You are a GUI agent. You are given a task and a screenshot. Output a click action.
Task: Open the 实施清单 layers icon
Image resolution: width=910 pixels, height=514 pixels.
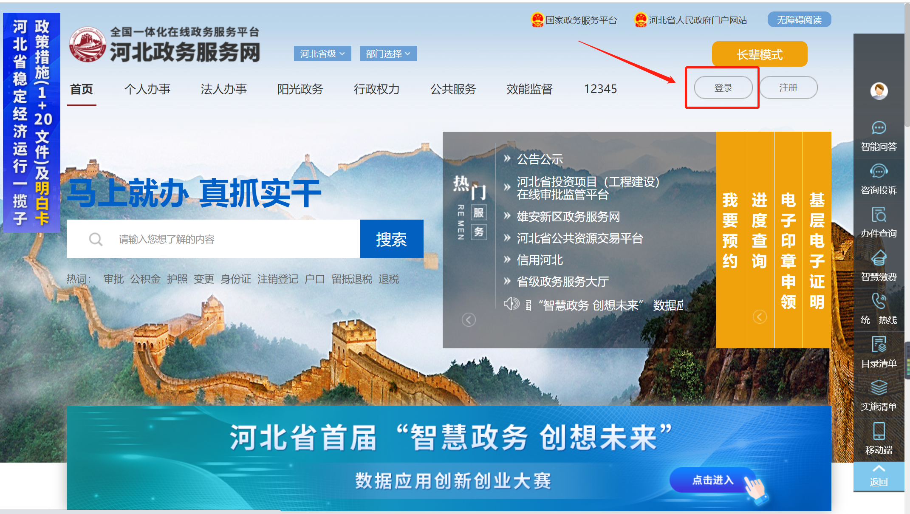[879, 387]
